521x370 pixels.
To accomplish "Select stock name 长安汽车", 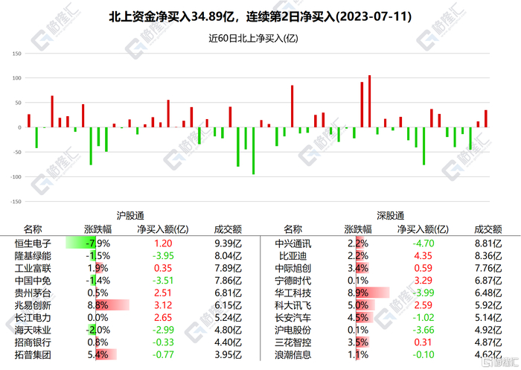I will [293, 317].
